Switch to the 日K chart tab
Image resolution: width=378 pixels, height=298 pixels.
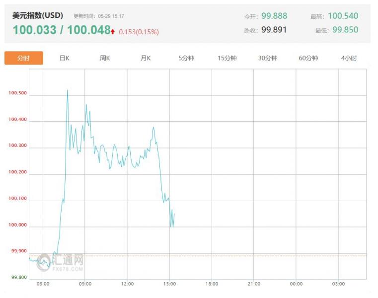click(x=65, y=58)
